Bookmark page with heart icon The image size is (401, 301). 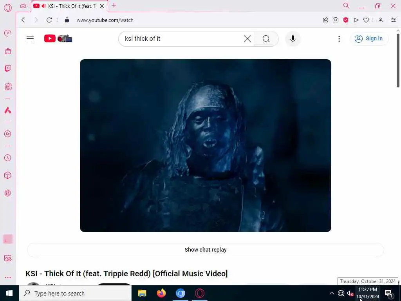[366, 20]
